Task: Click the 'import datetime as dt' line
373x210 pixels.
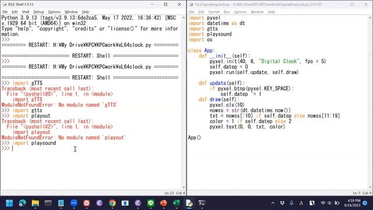Action: 216,23
